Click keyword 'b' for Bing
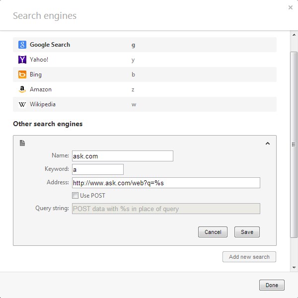This screenshot has width=298, height=298. click(x=133, y=74)
